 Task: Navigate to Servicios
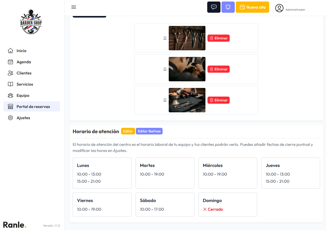tap(25, 84)
